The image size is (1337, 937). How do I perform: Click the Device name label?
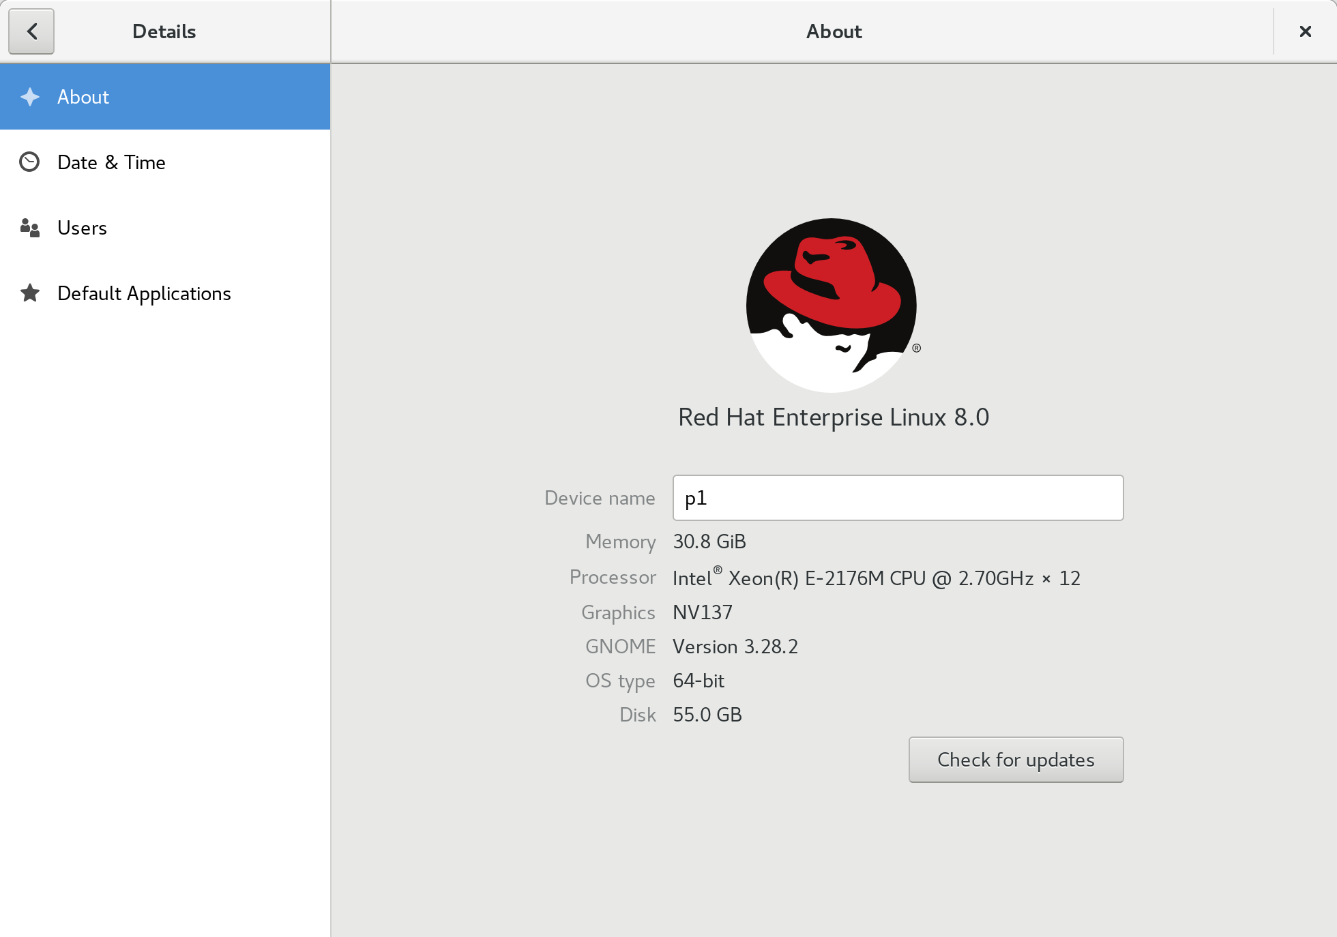[600, 498]
